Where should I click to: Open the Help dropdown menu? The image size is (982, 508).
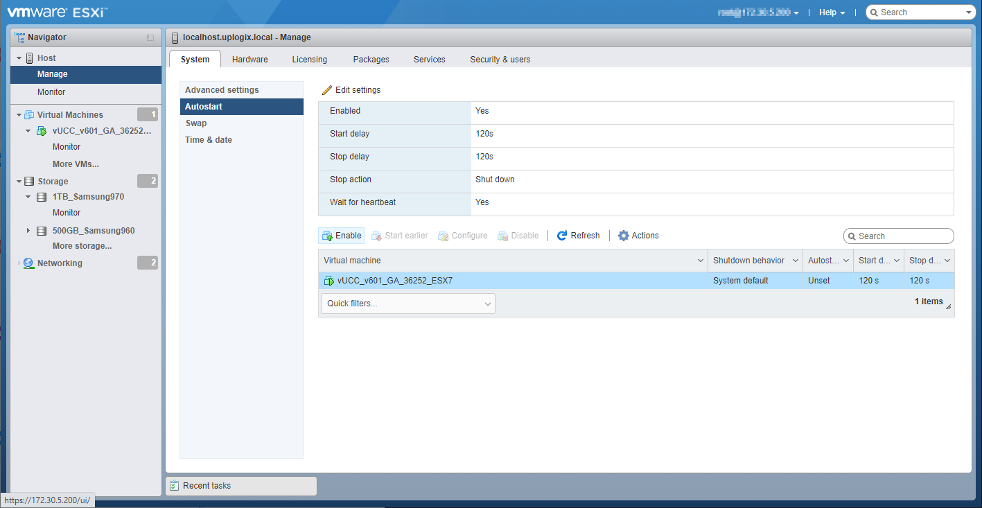pos(832,12)
